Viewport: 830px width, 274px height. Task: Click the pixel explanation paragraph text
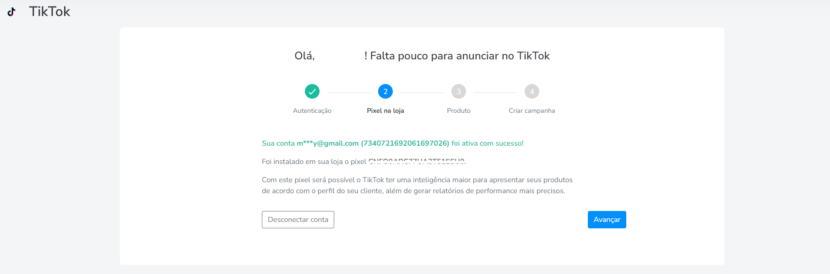[x=417, y=185]
